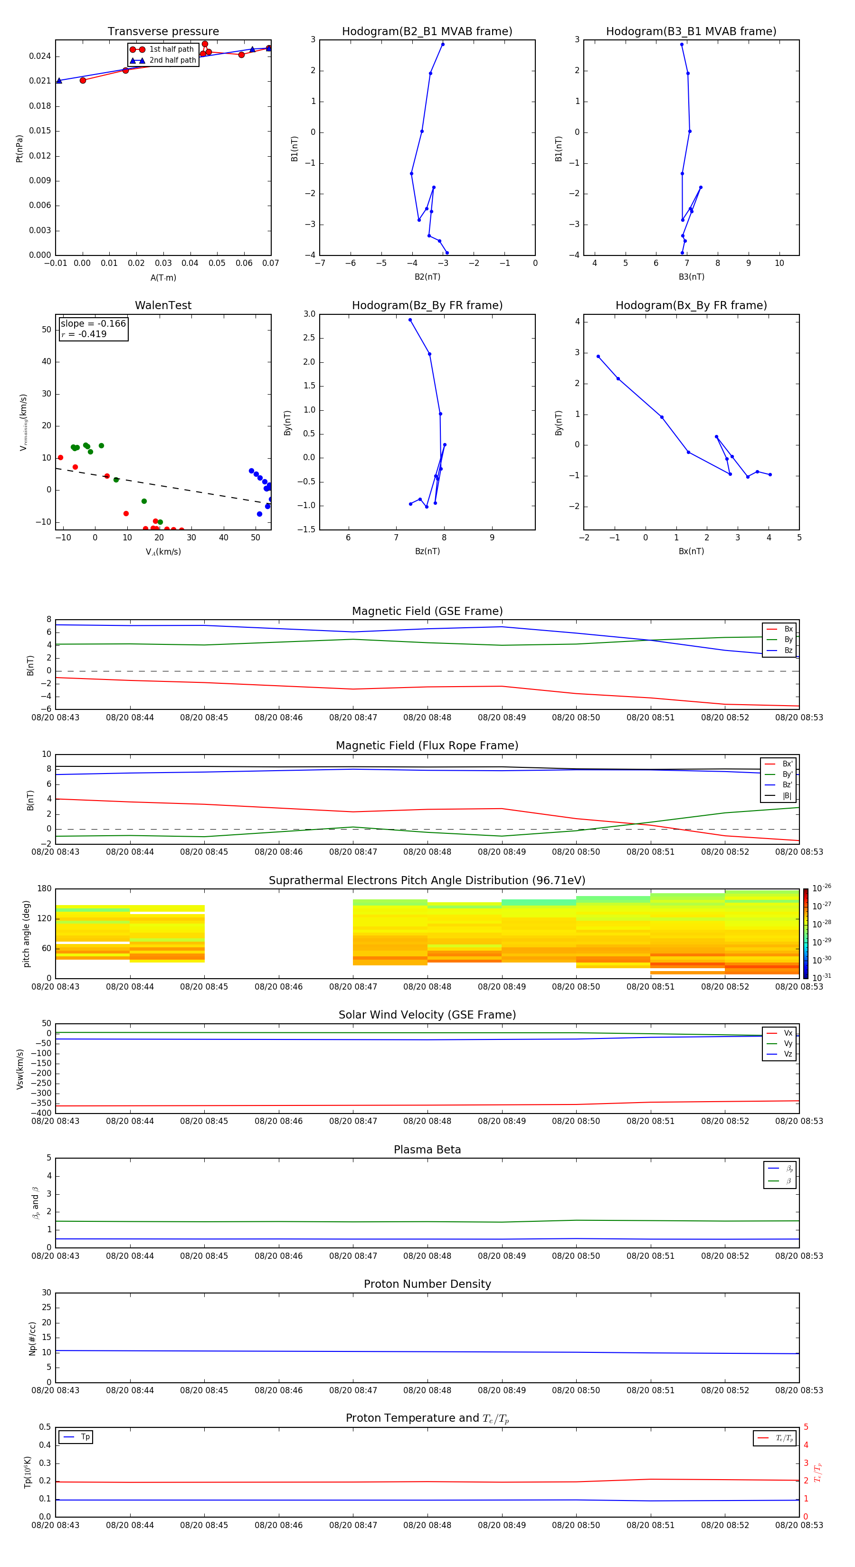Click the 'Pt(nPa)' y-axis label
Viewport: 855px width, 1567px height.
pos(19,148)
